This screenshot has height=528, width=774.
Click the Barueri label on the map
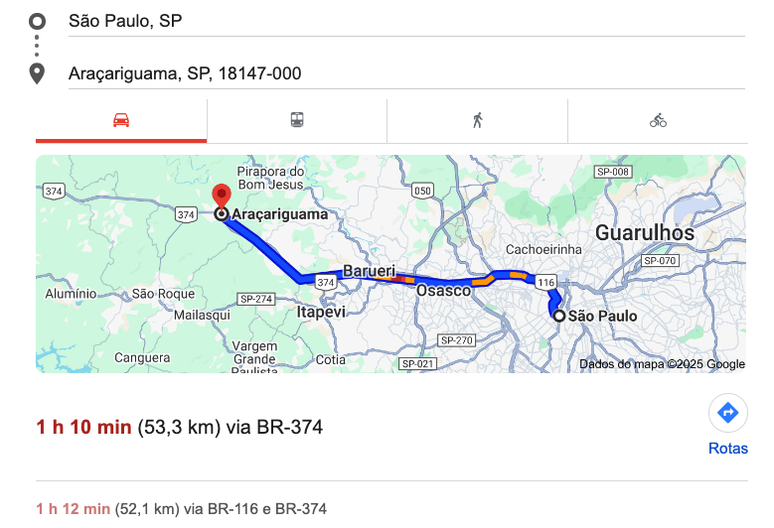(x=369, y=271)
